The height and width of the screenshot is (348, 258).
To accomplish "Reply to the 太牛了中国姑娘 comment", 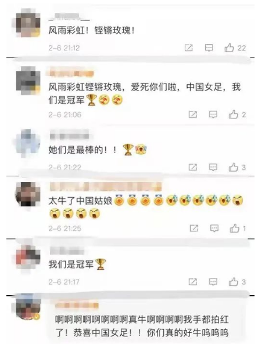I will tap(214, 228).
